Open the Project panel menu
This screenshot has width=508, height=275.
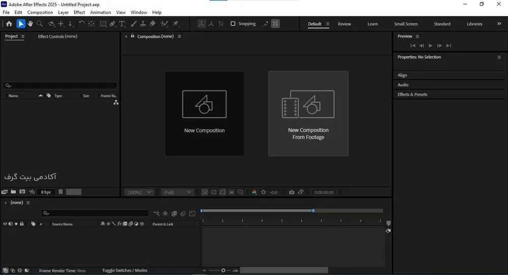[23, 36]
